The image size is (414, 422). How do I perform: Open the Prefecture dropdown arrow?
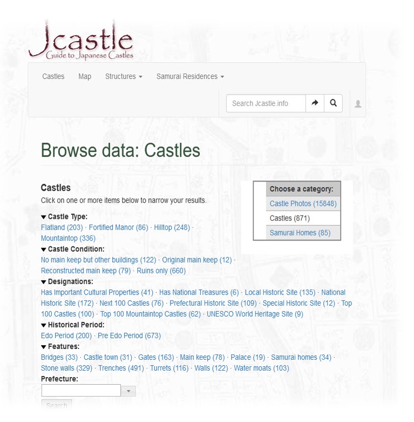coord(128,391)
